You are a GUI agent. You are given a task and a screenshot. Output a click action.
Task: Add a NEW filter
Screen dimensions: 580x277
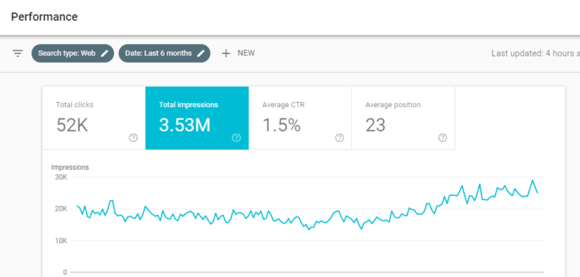point(238,54)
